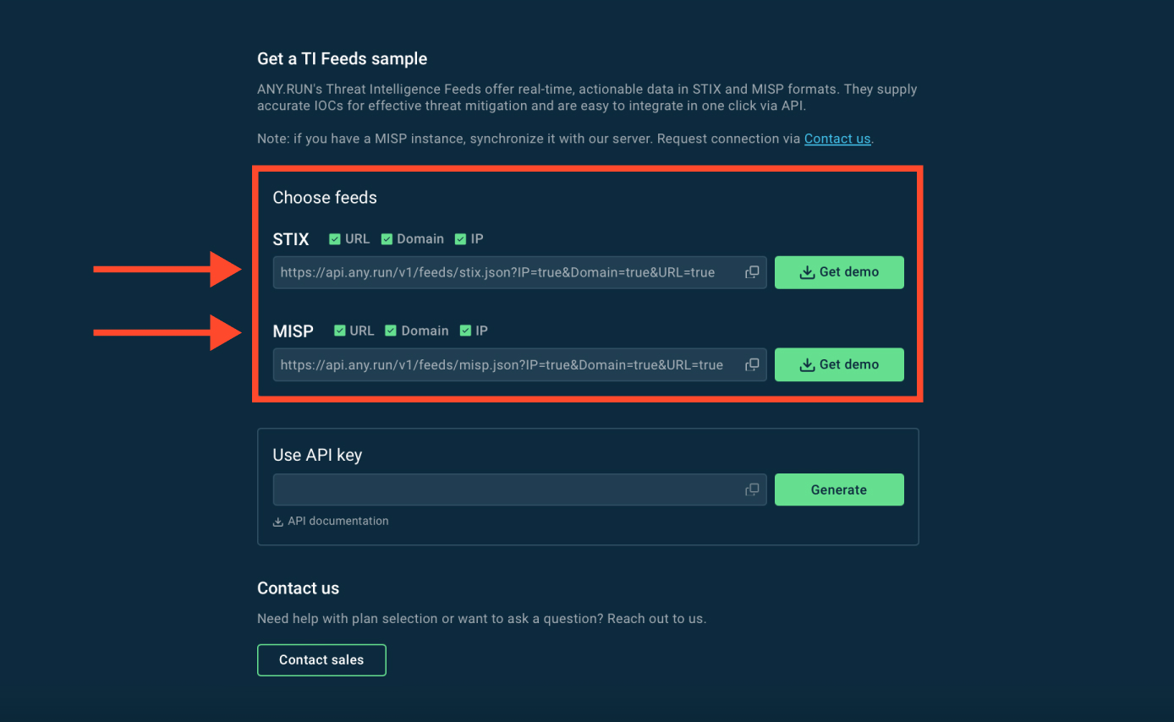Click inside the STIX feed URL field
The image size is (1174, 722).
pyautogui.click(x=499, y=272)
